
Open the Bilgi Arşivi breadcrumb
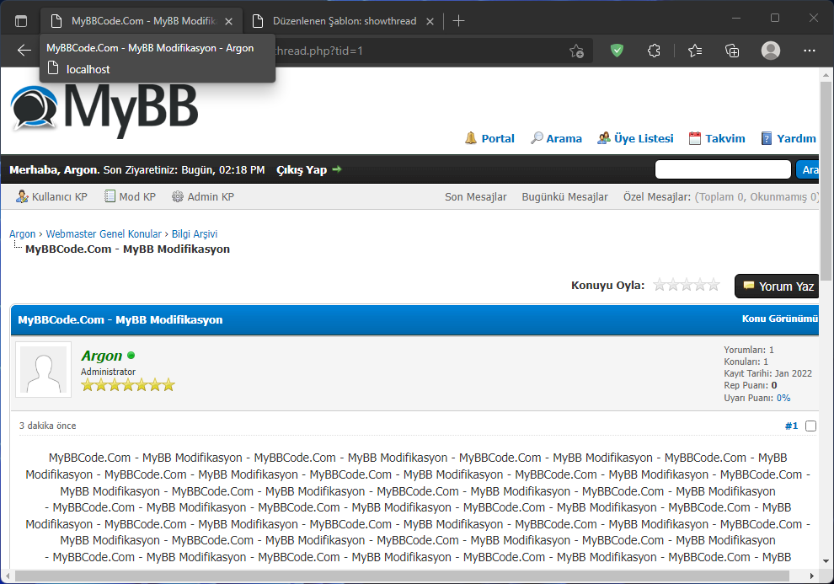pos(195,234)
